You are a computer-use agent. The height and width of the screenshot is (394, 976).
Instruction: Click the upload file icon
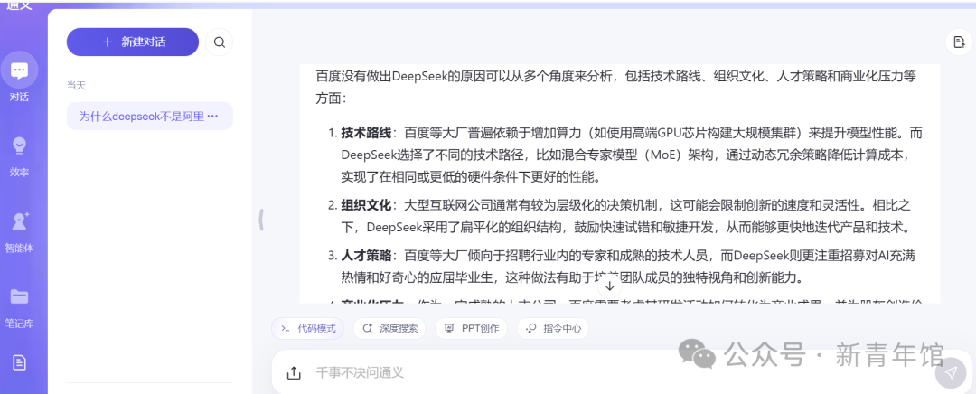coord(293,373)
